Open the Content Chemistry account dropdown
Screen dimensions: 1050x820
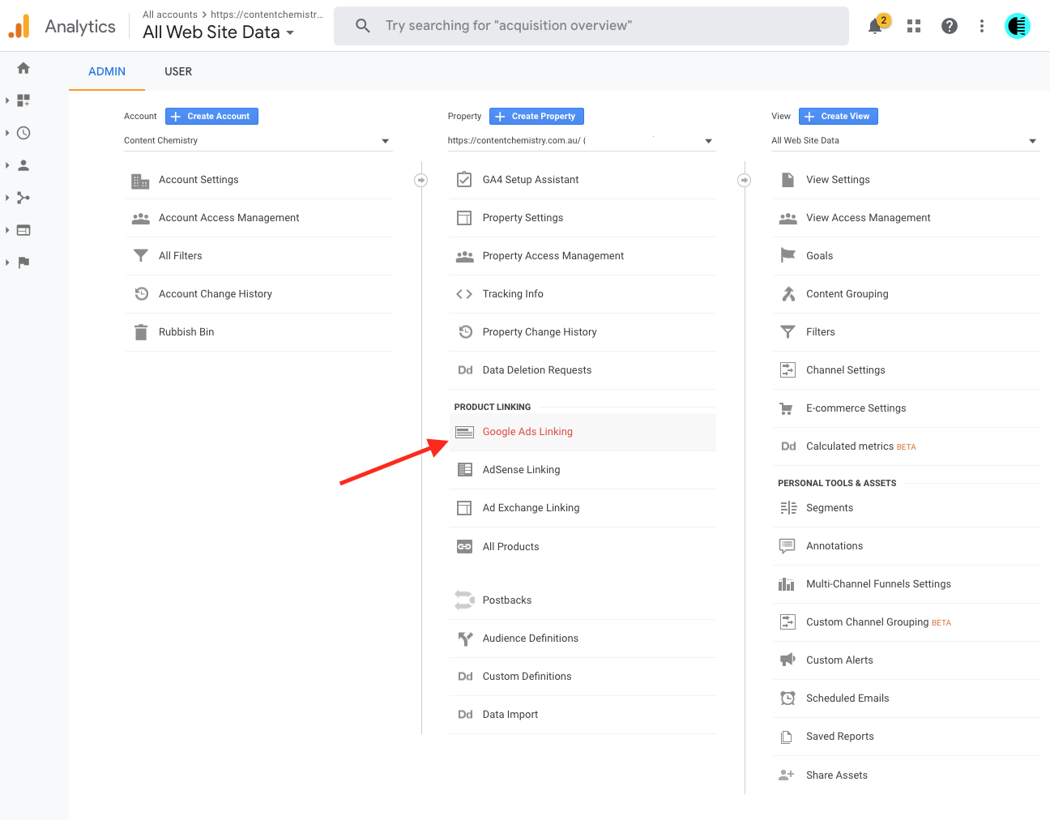coord(258,140)
